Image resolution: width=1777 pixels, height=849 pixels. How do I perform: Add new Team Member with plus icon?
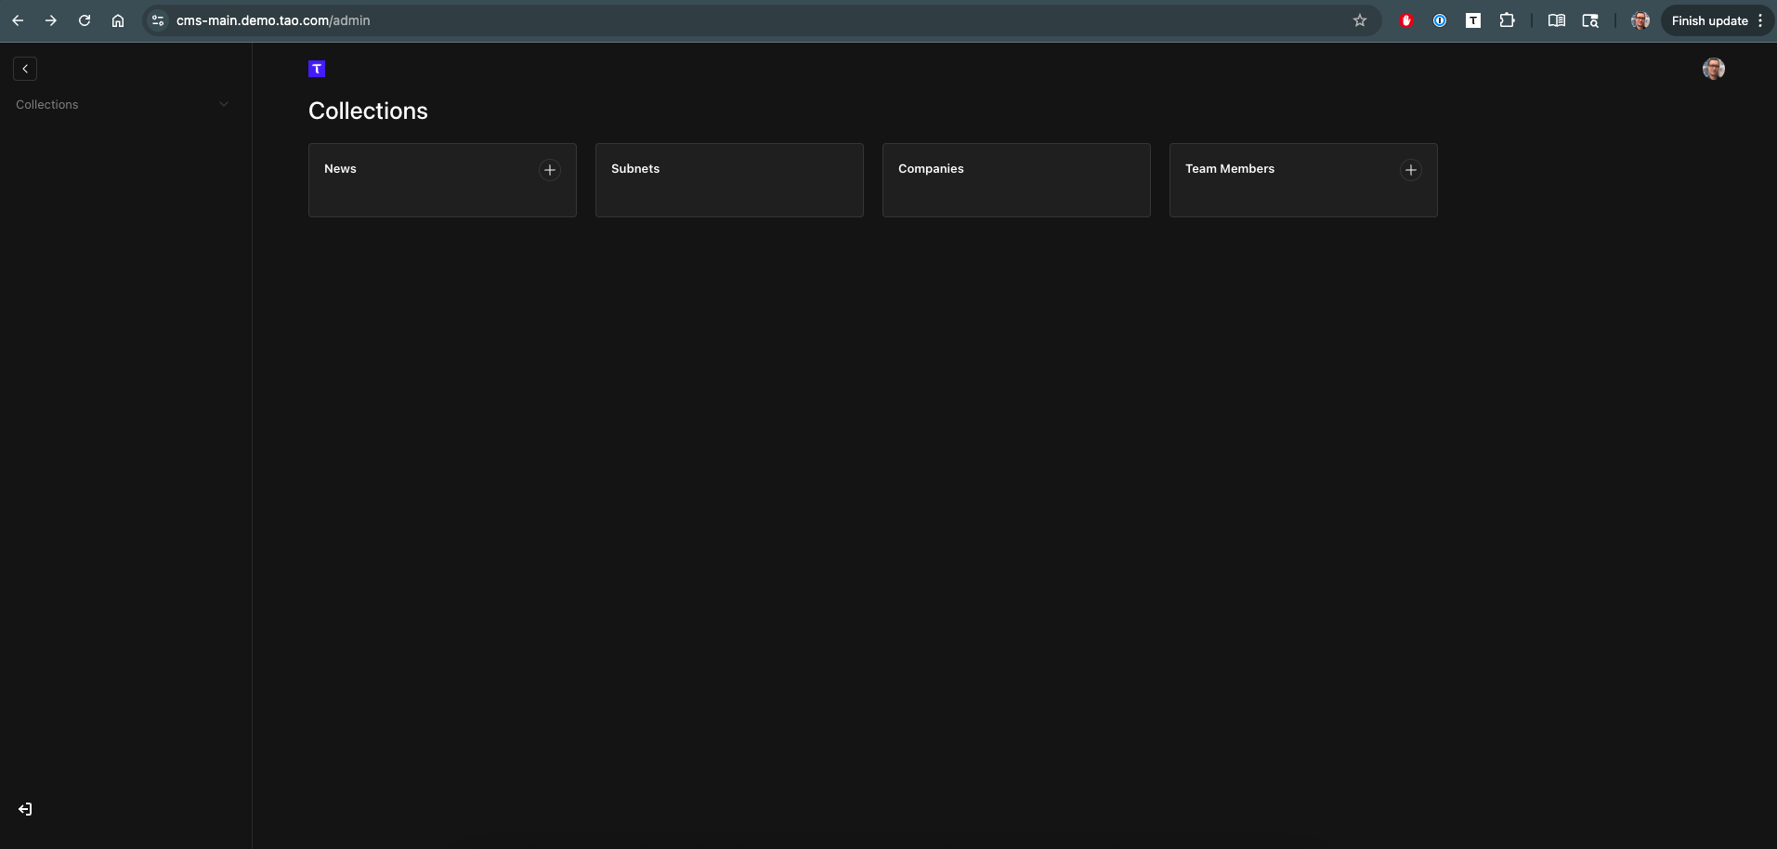tap(1410, 170)
